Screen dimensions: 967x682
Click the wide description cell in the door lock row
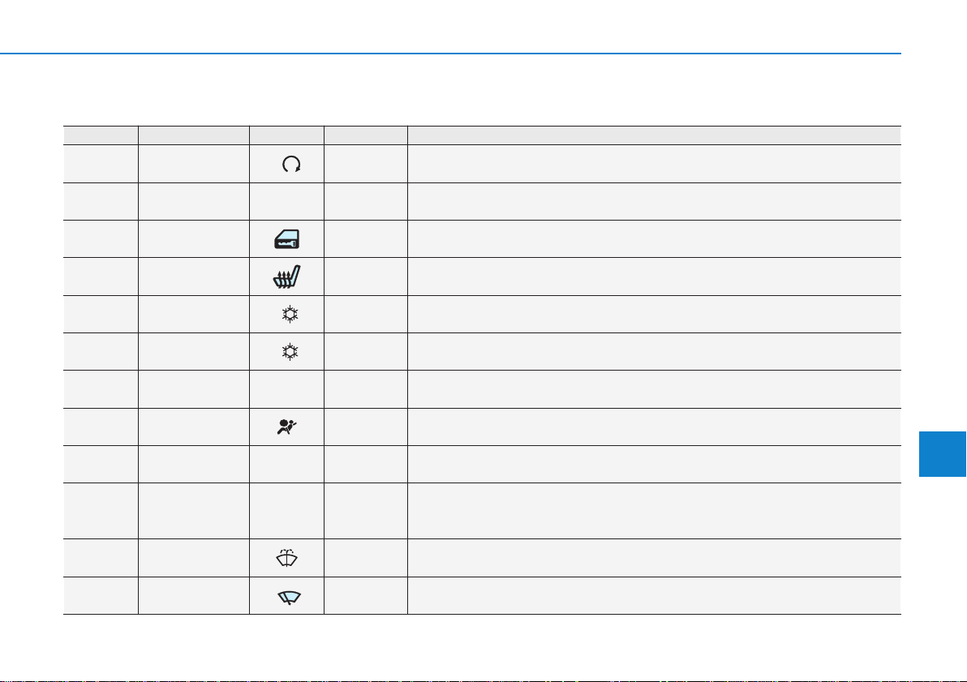pos(655,239)
